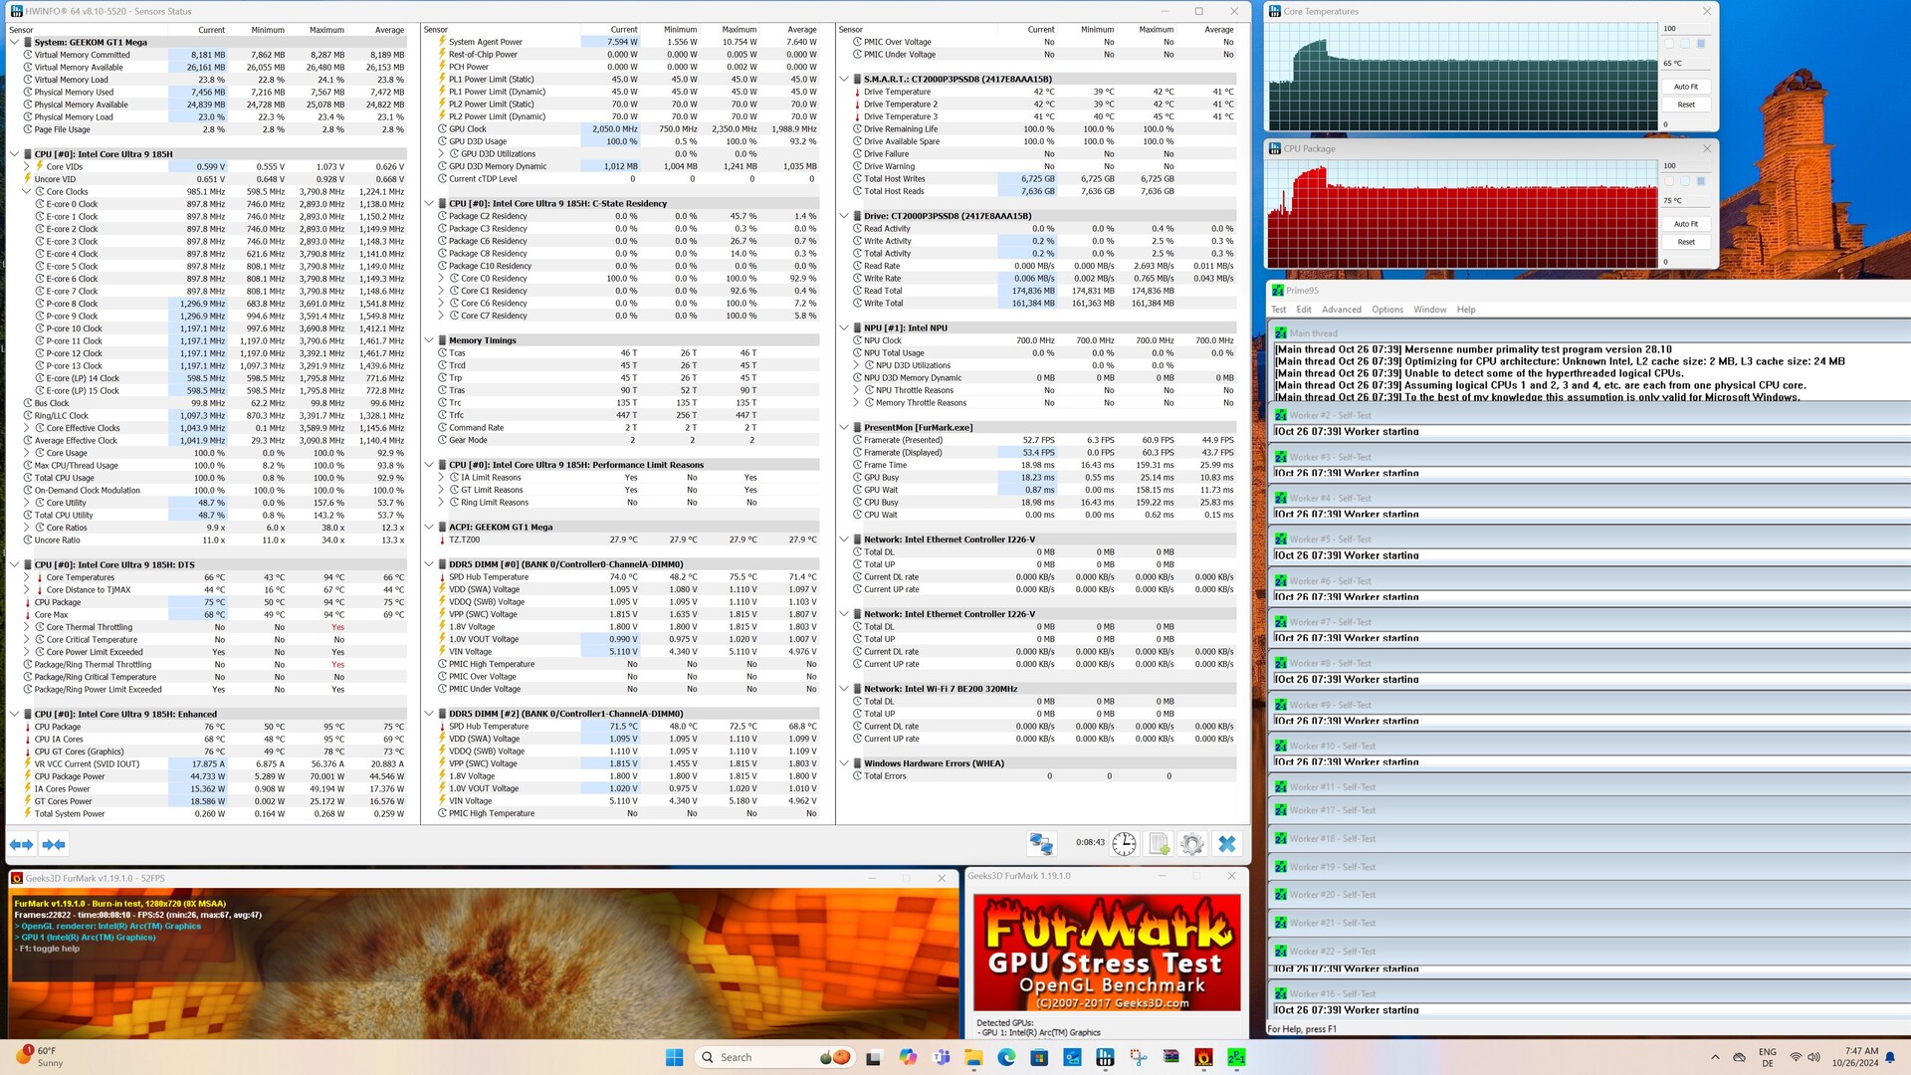Switch to Prime95 via its green taskbar icon

(x=1236, y=1057)
